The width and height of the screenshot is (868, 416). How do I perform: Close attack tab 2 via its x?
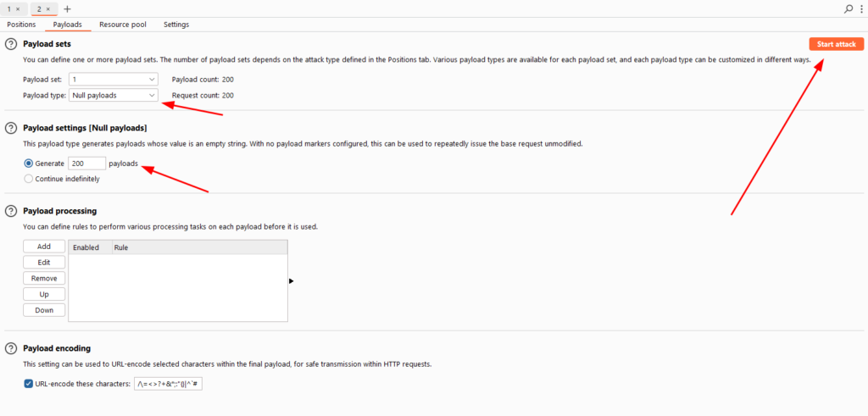[x=48, y=9]
